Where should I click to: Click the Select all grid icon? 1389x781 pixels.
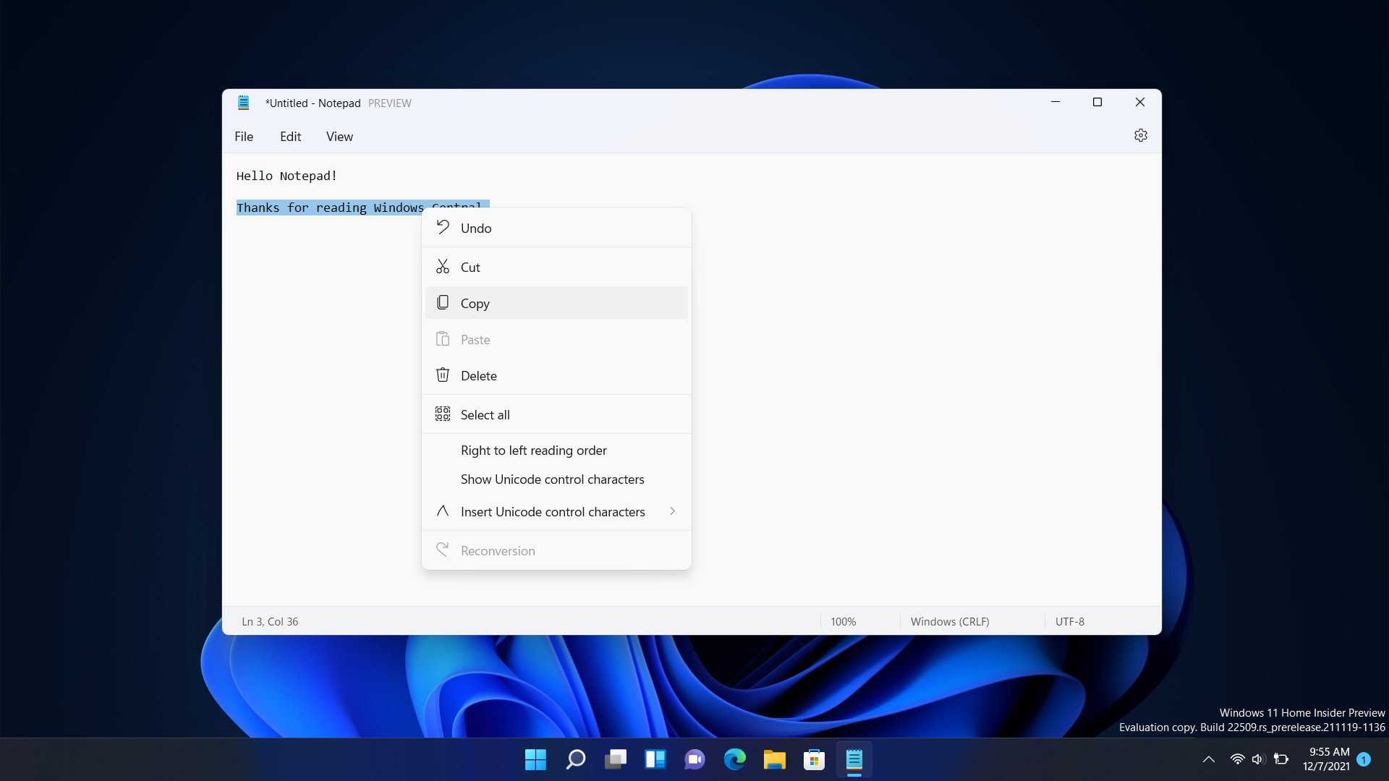pyautogui.click(x=443, y=414)
